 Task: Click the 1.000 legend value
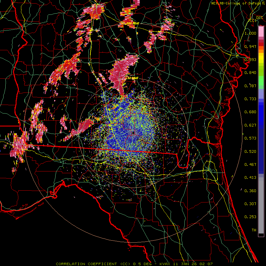coord(250,33)
